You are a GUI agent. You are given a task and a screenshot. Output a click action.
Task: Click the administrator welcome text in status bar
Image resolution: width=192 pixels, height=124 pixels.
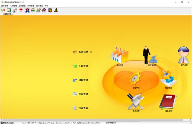(x=8, y=123)
